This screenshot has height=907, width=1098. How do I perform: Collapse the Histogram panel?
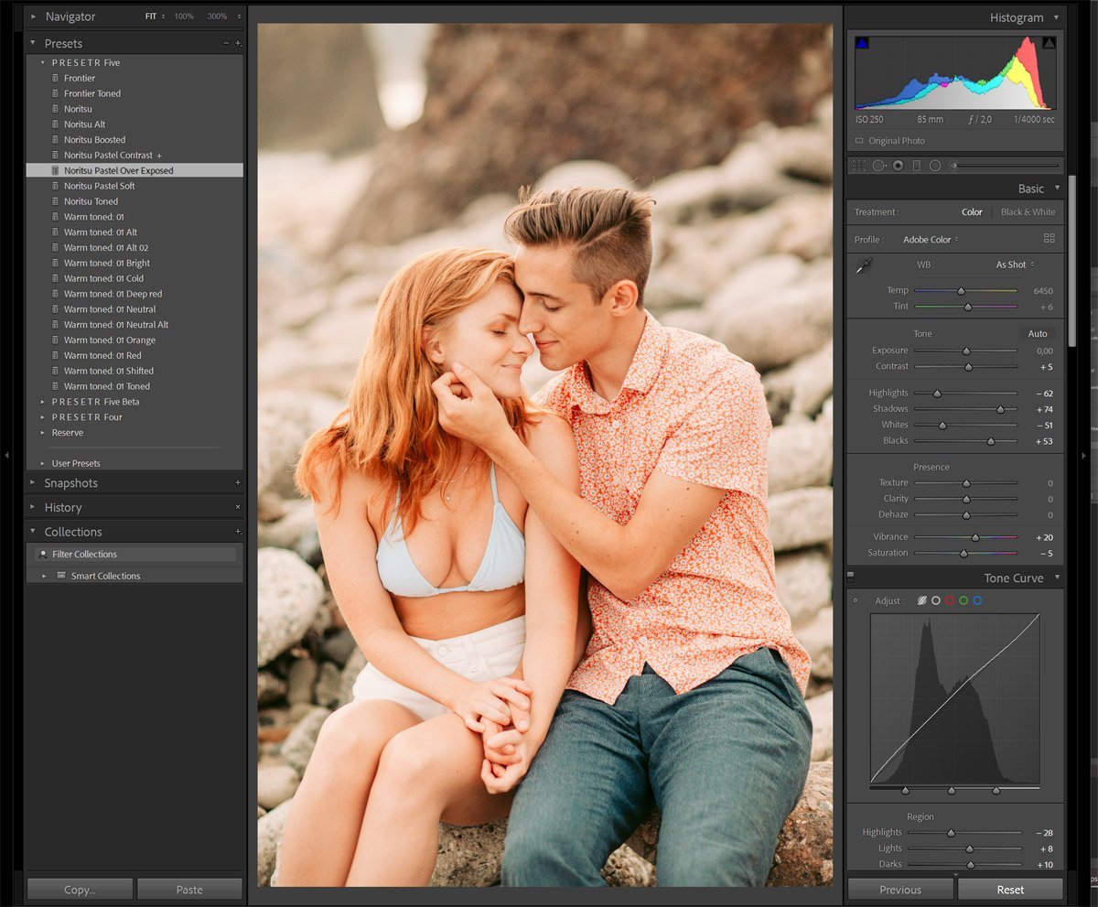pos(1057,17)
